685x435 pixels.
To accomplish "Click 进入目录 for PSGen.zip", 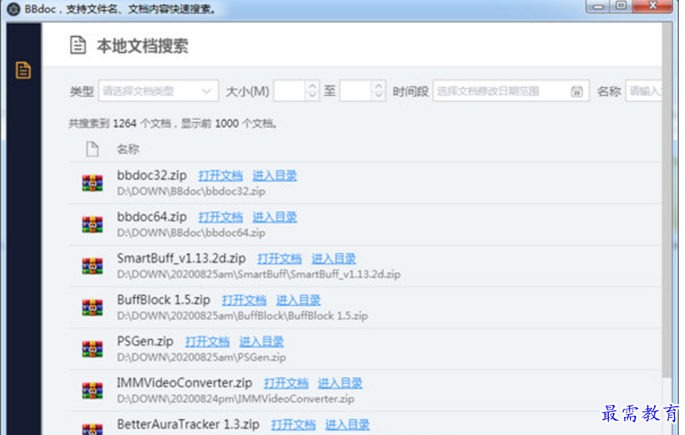I will click(x=262, y=342).
